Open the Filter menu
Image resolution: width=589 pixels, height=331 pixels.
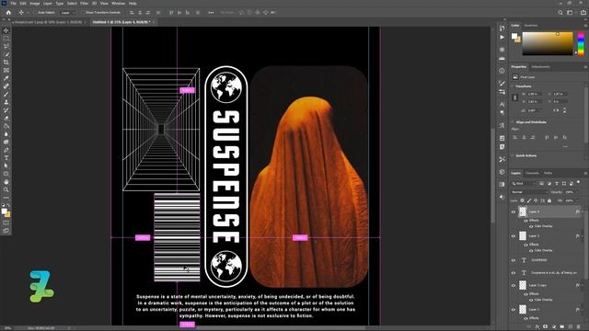(x=84, y=4)
